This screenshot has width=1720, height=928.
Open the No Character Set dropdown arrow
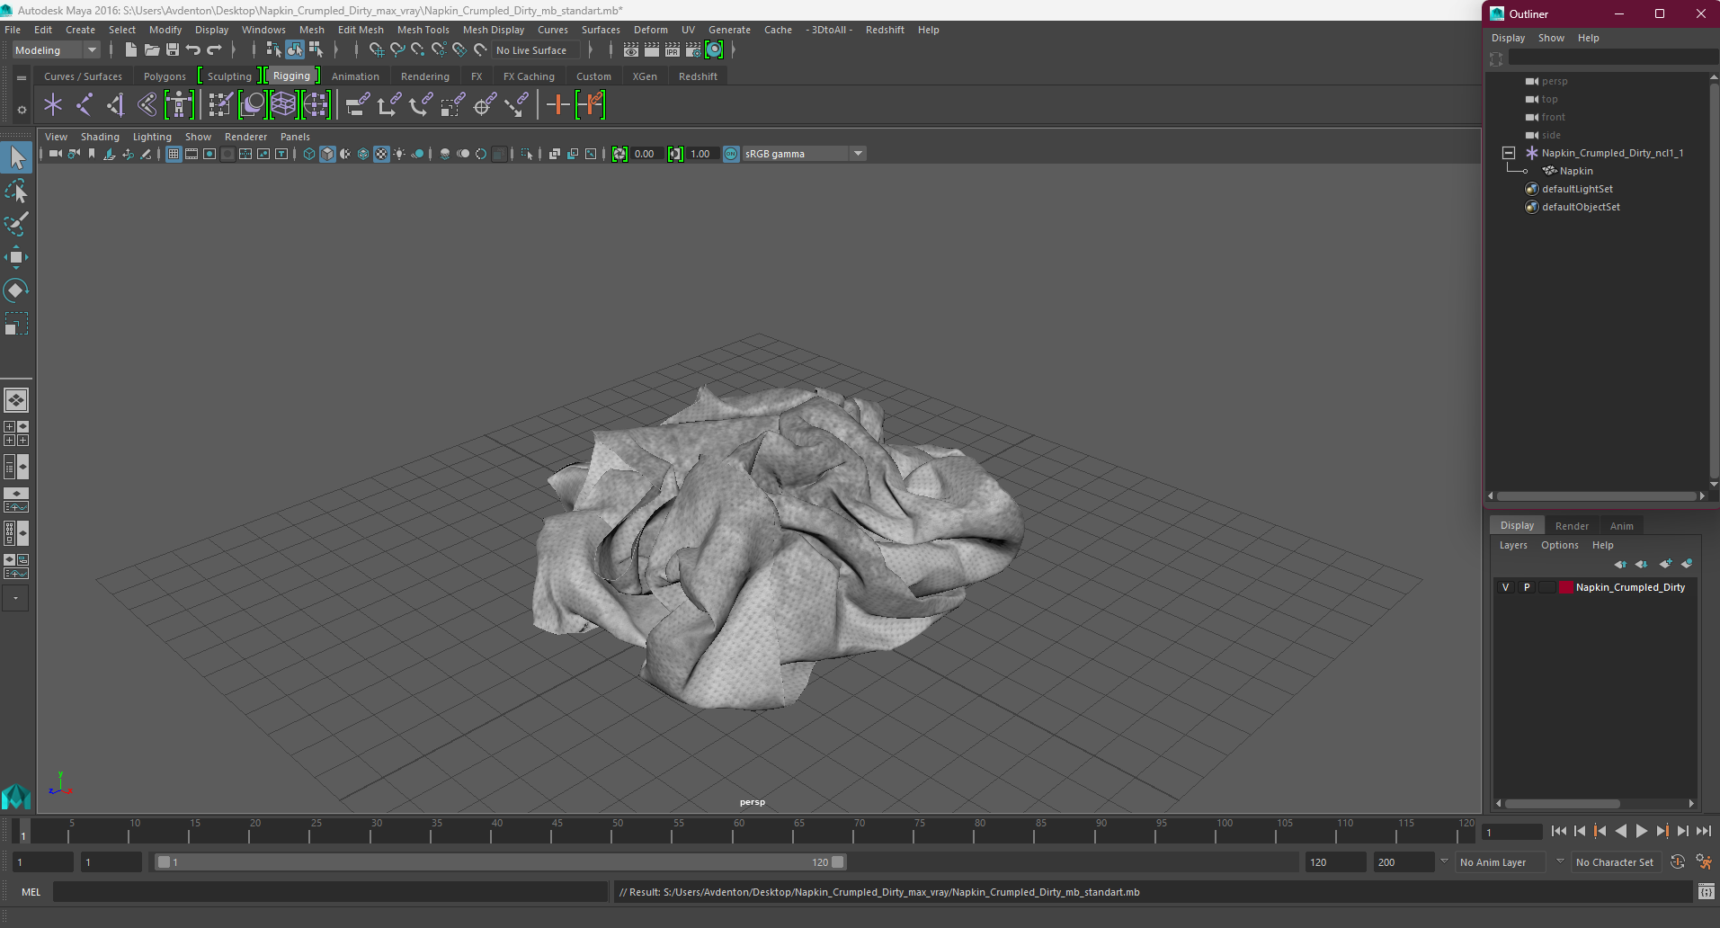1560,861
